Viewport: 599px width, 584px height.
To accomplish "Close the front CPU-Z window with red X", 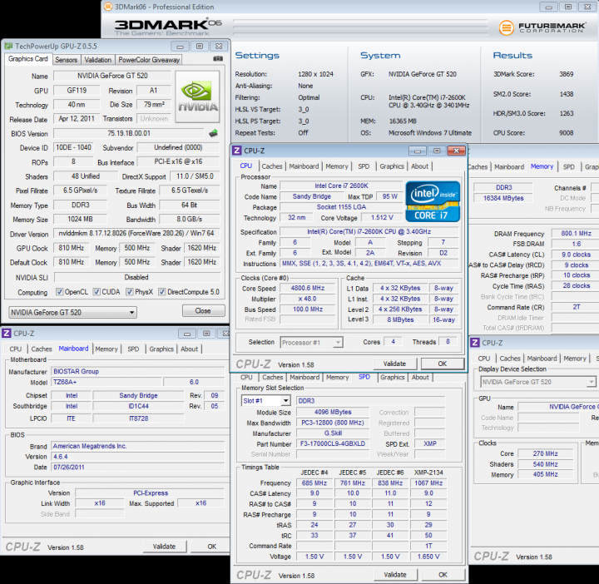I will pyautogui.click(x=456, y=151).
